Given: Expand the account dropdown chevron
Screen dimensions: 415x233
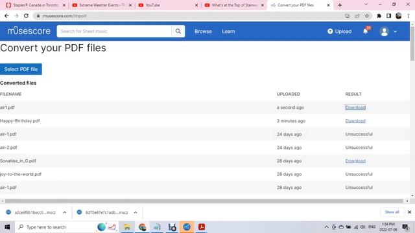Looking at the screenshot, I should (x=395, y=32).
